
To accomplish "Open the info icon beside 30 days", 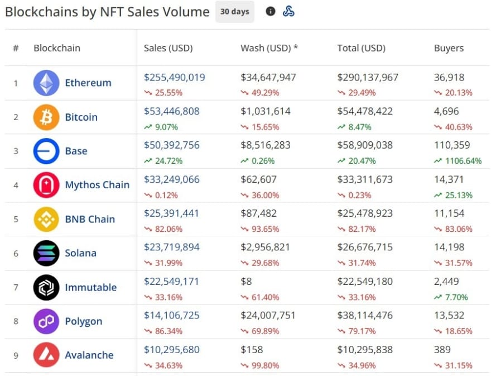I will pyautogui.click(x=271, y=11).
